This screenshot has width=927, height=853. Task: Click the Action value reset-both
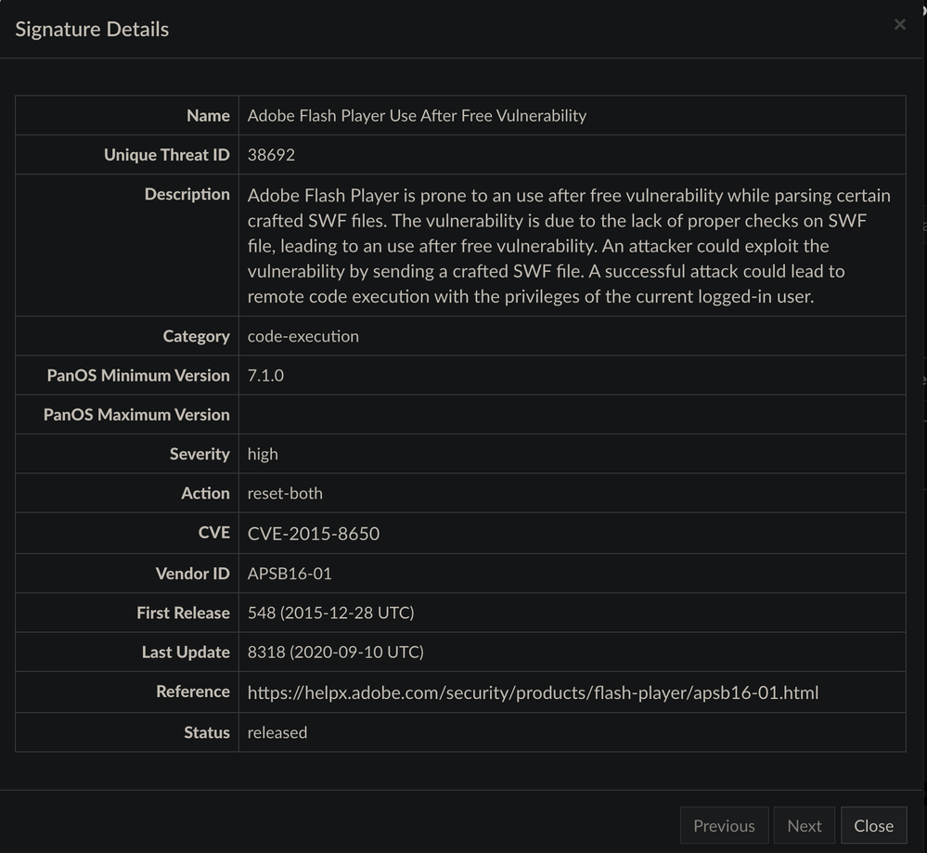pos(285,494)
